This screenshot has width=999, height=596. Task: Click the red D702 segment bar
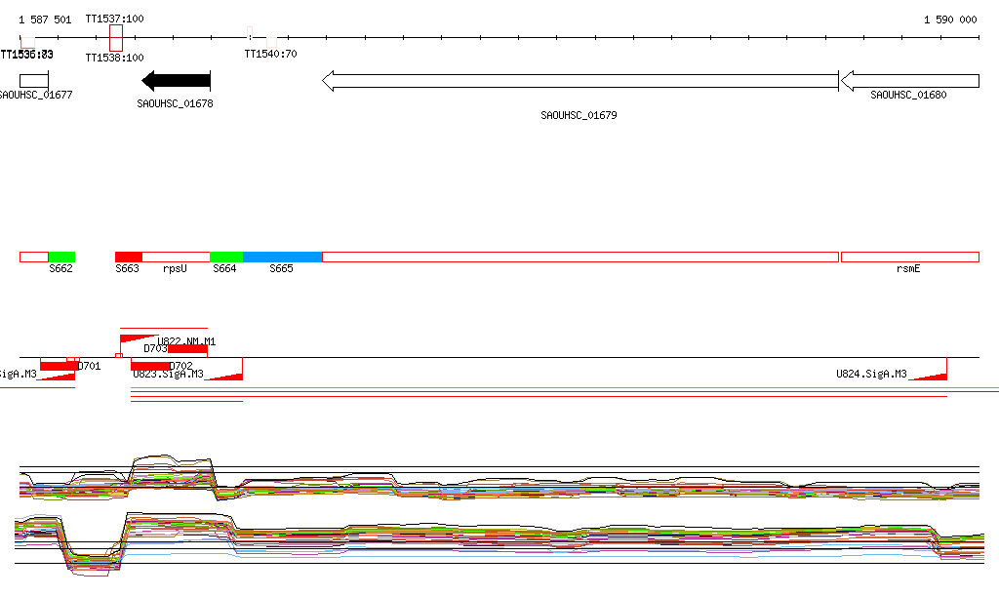click(150, 366)
